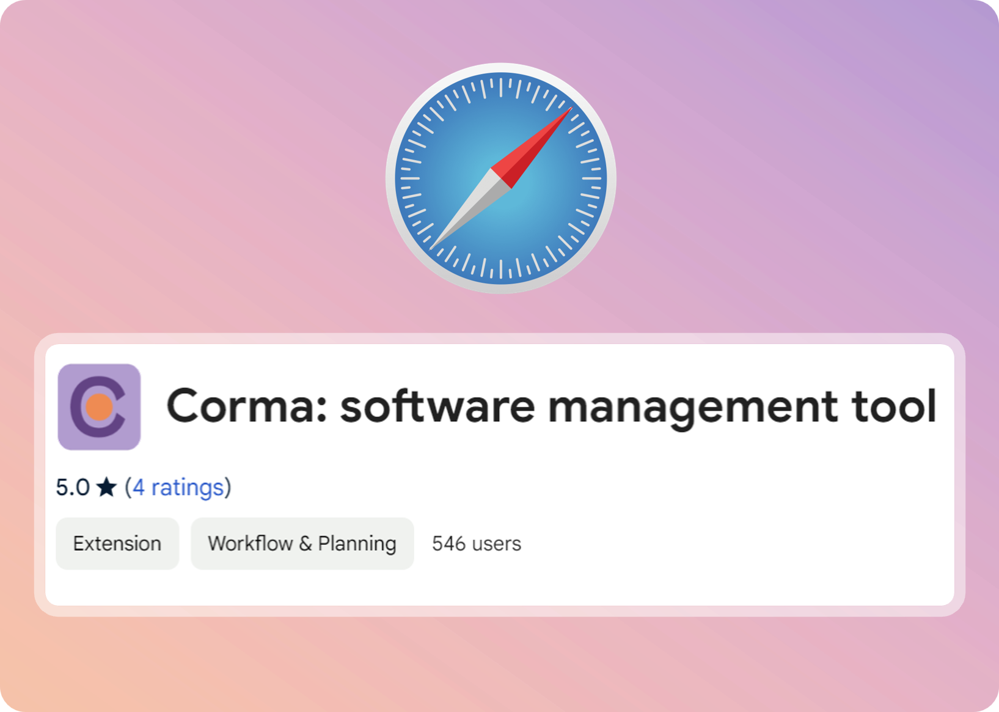Viewport: 999px width, 712px height.
Task: Open the 4 ratings link
Action: pos(178,488)
